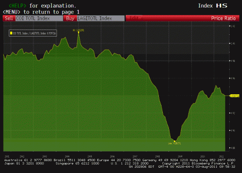Open the Edit option in red bar
The height and width of the screenshot is (173, 242).
pos(134,18)
